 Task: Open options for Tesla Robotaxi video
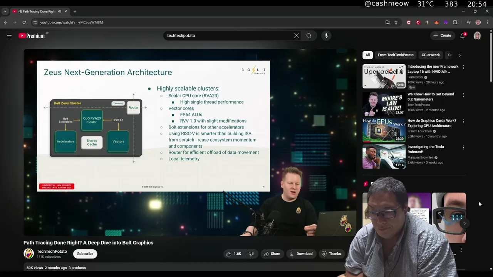[x=463, y=147]
